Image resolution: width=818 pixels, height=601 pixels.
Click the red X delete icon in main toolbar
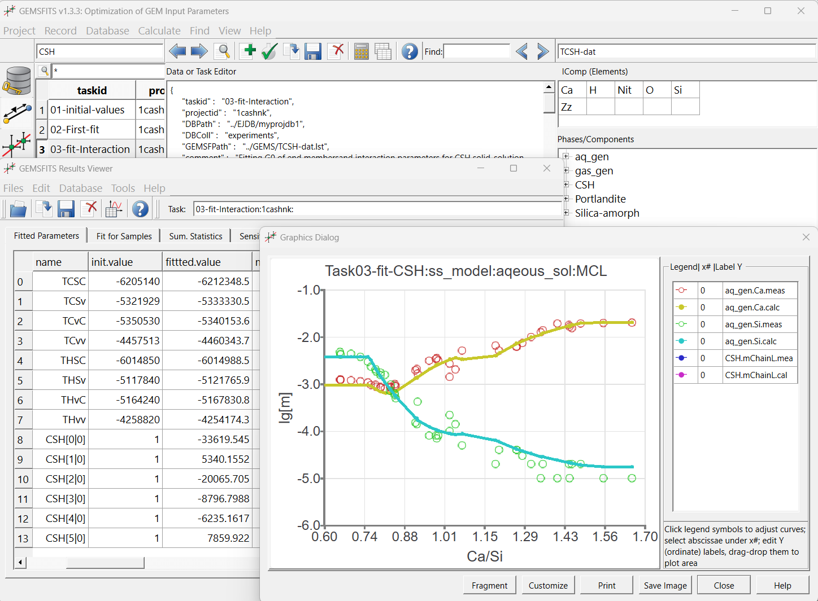pyautogui.click(x=336, y=51)
